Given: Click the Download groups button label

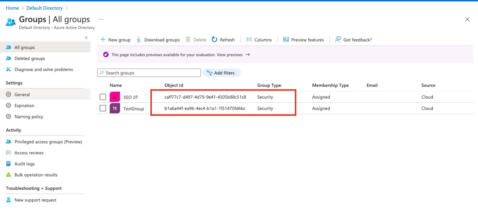Looking at the screenshot, I should [x=162, y=40].
